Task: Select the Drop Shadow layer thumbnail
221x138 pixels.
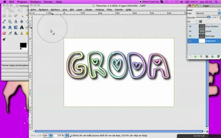Action: 202,26
